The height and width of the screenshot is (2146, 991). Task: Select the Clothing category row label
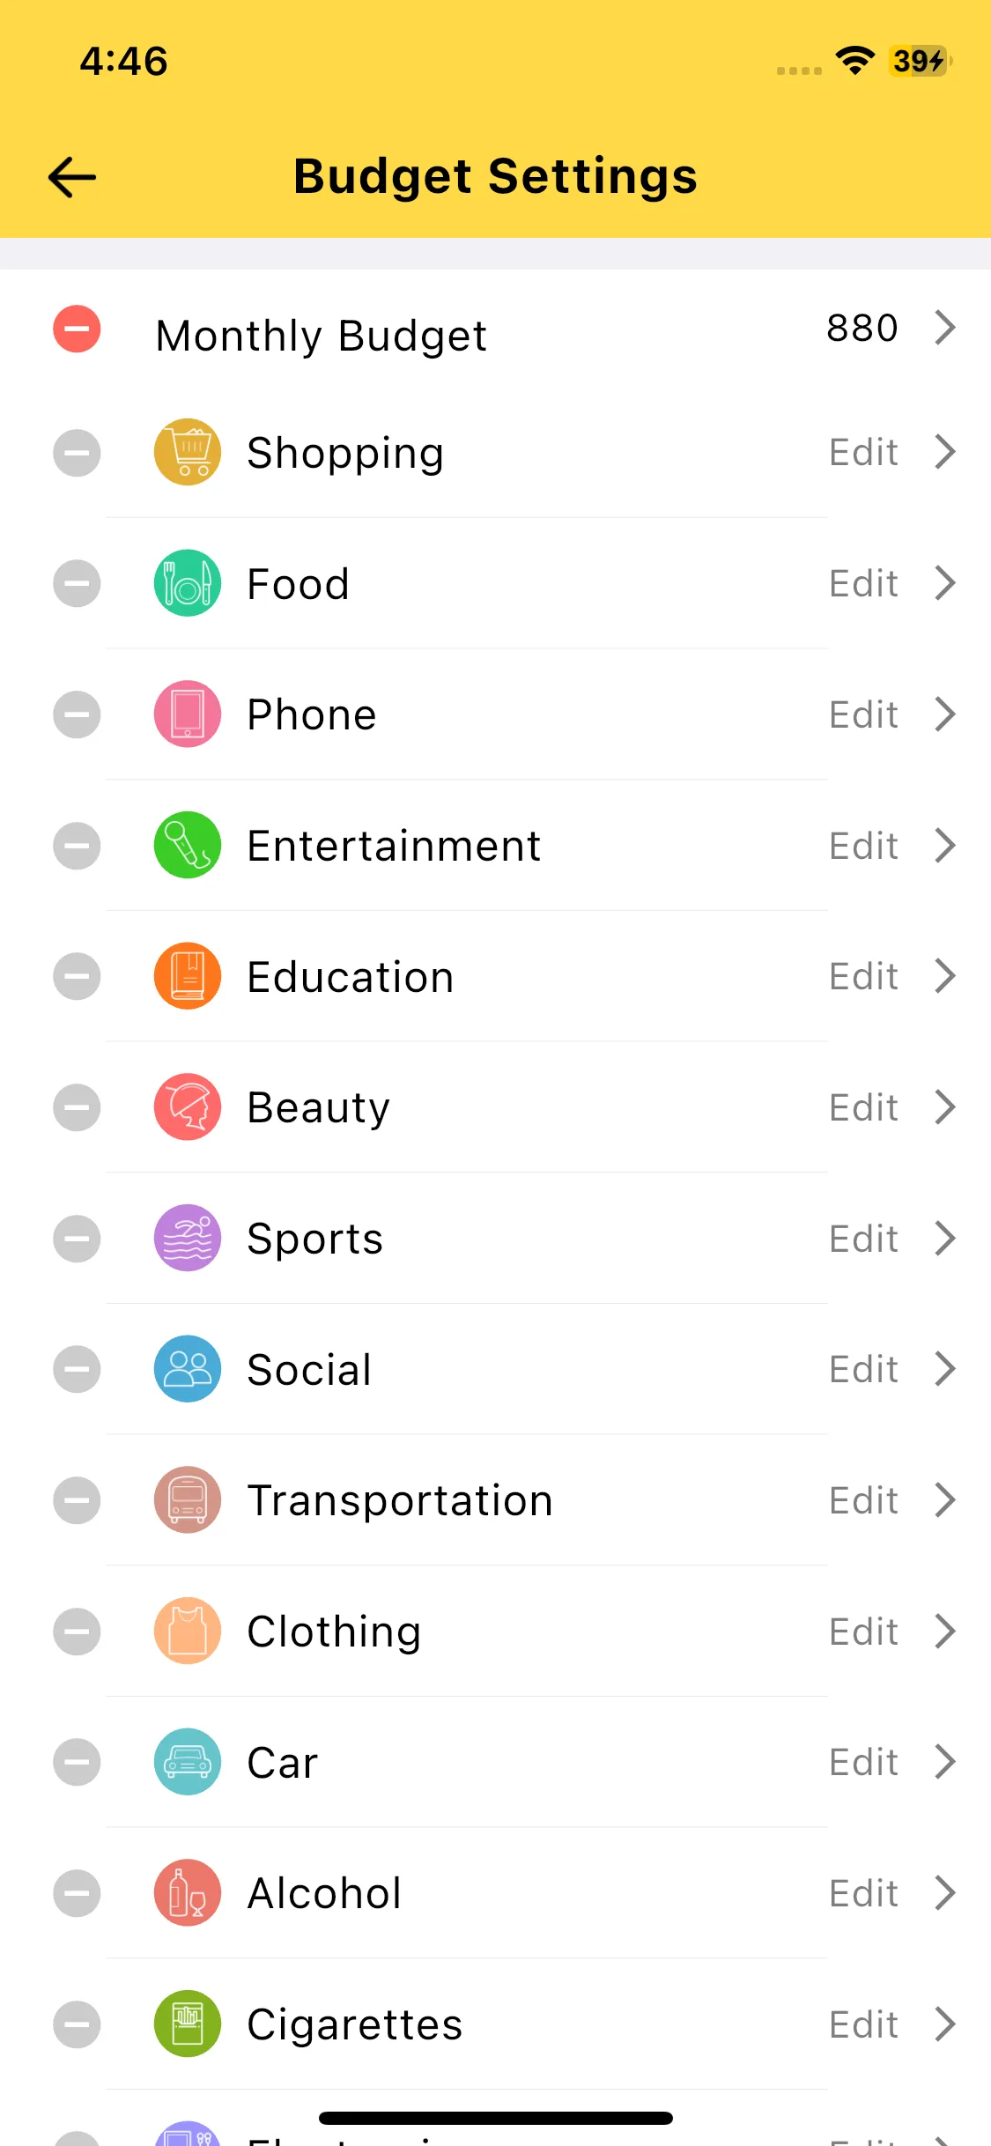pyautogui.click(x=334, y=1632)
